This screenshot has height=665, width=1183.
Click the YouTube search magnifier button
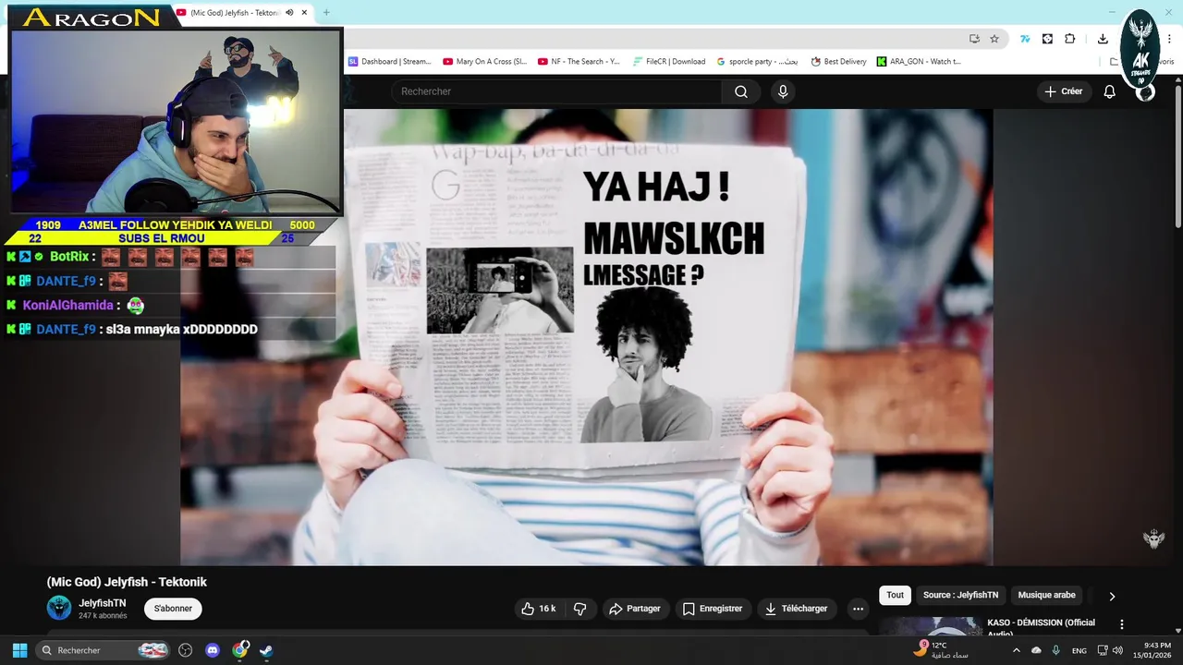pyautogui.click(x=740, y=91)
